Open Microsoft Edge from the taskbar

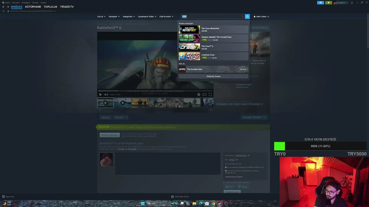tap(201, 204)
